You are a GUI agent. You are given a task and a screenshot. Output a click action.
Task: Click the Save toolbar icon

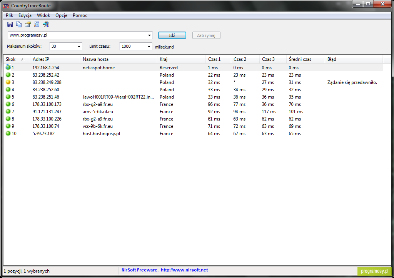(10, 24)
